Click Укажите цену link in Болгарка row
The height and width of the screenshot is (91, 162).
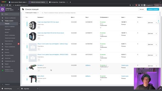[125, 65]
